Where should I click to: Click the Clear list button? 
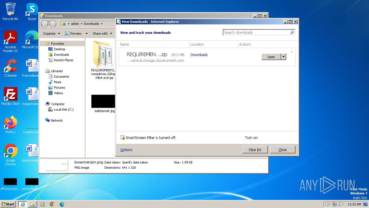pyautogui.click(x=255, y=150)
